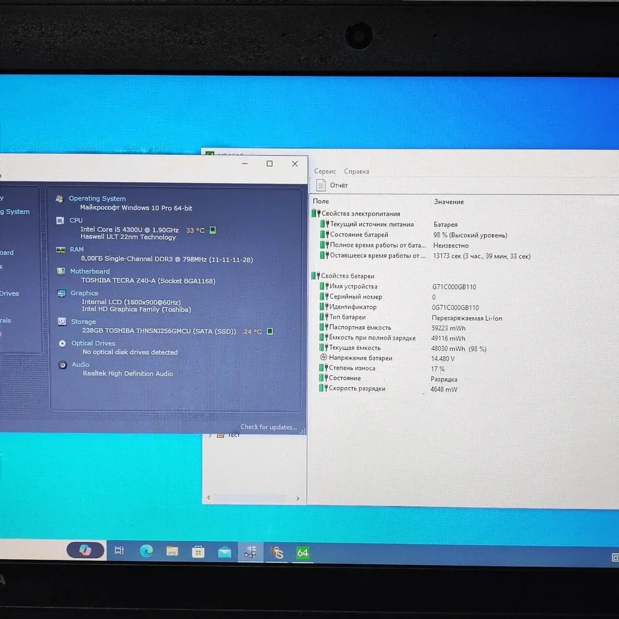Switch to AIDA64 via taskbar icon
Image resolution: width=619 pixels, height=619 pixels.
tap(302, 552)
